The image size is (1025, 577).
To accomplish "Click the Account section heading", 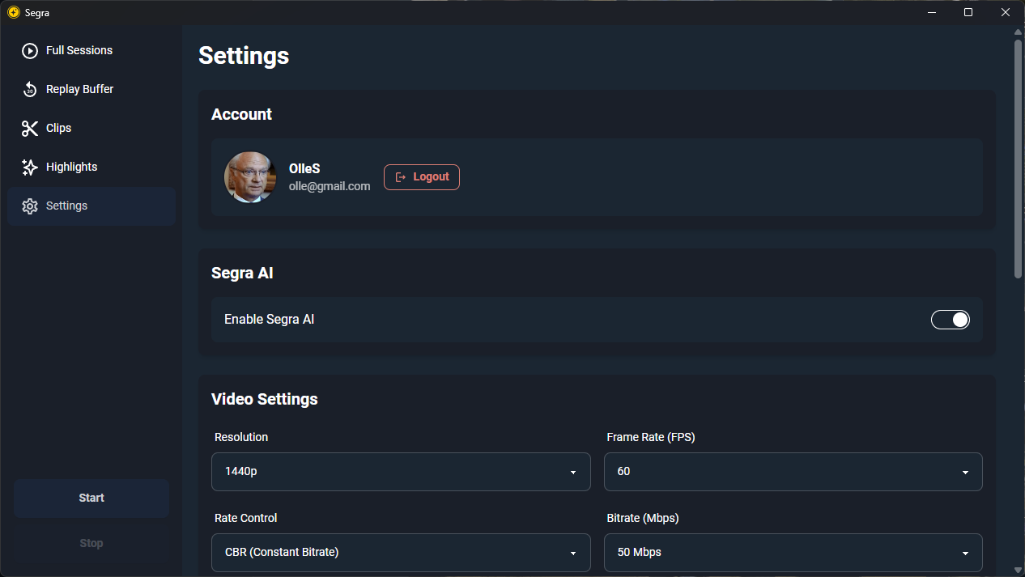I will pyautogui.click(x=241, y=114).
